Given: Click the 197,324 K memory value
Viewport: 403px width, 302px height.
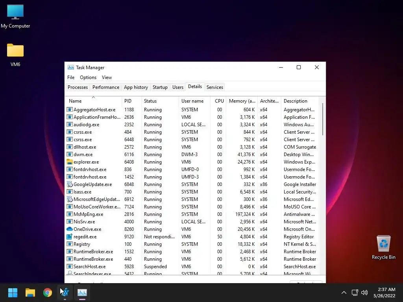Looking at the screenshot, I should [245, 214].
